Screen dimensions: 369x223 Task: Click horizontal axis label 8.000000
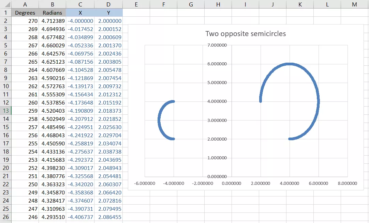click(348, 183)
